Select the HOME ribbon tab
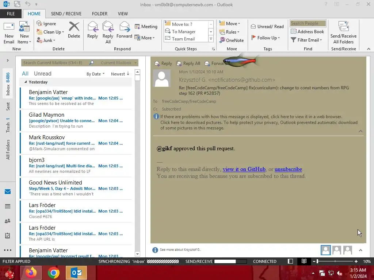Screen dimensions: 374x280 (x=34, y=14)
